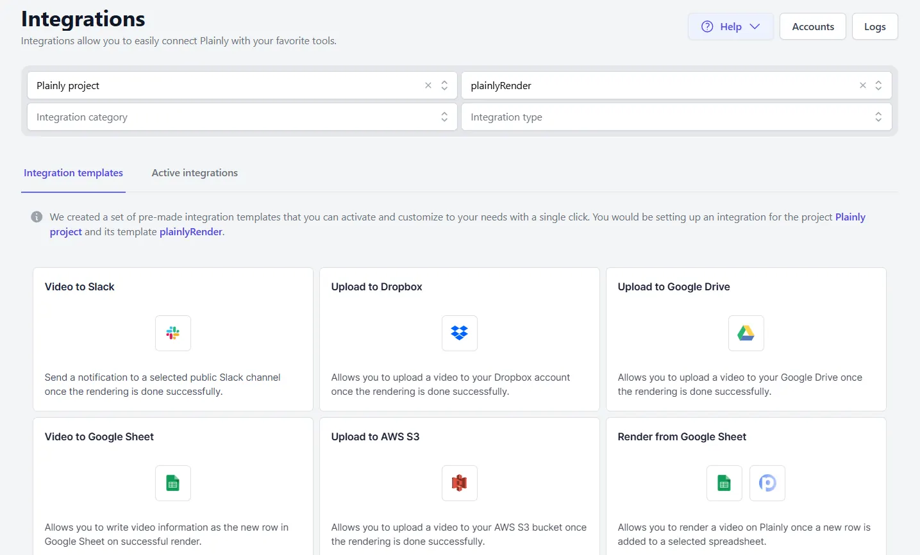This screenshot has width=920, height=555.
Task: Click the Plainly logo icon in Render from Google Sheet
Action: 767,483
